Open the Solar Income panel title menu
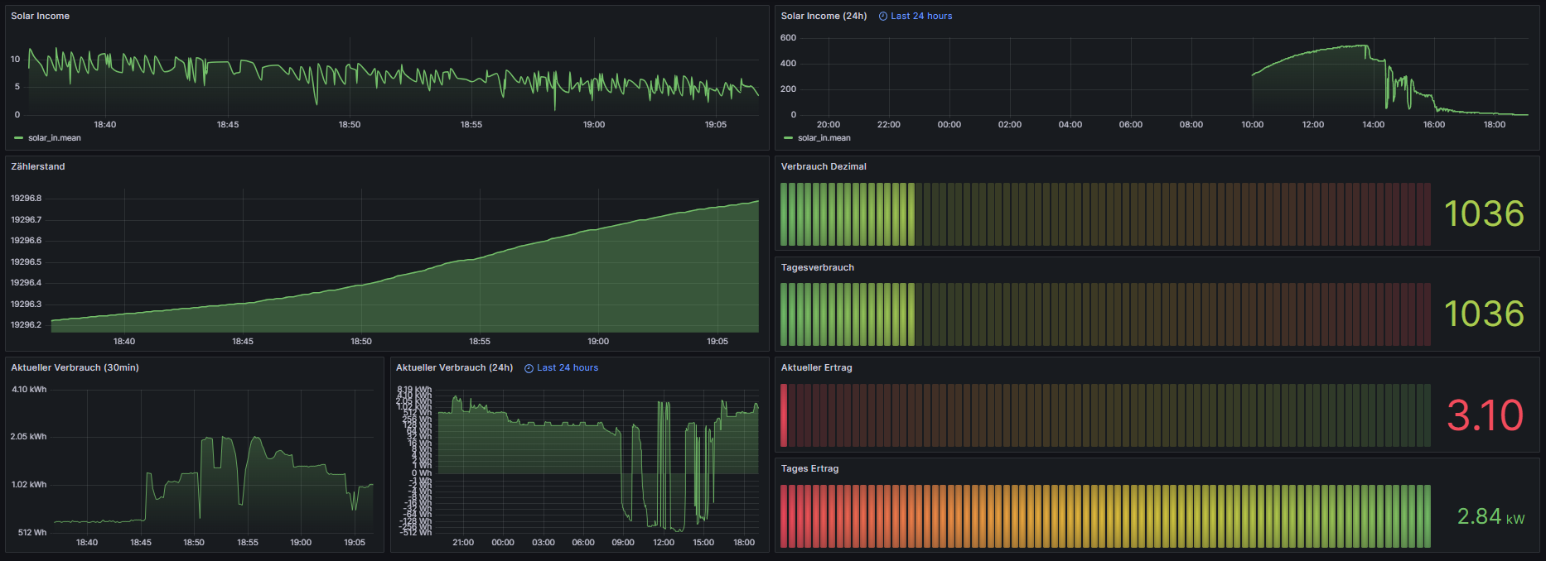Screen dimensions: 1546x561 tap(40, 17)
